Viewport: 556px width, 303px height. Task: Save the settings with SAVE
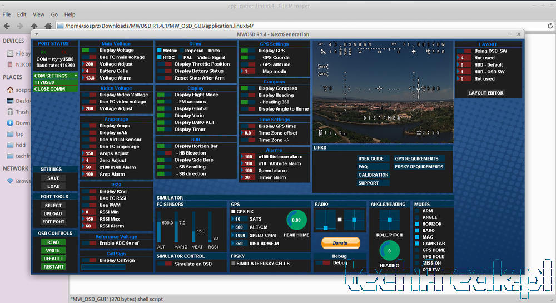point(53,178)
